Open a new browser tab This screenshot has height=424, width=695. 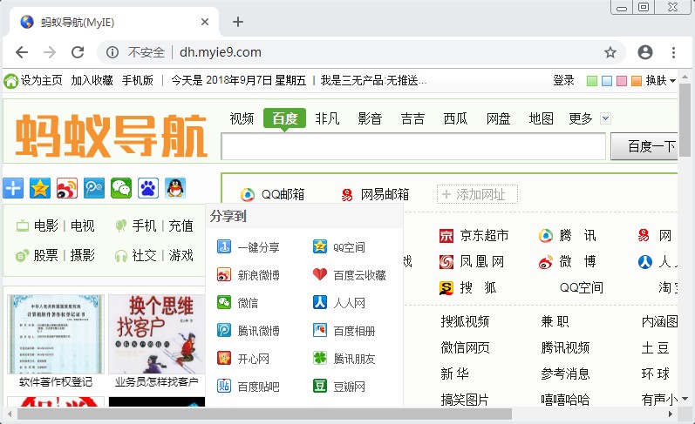(x=238, y=22)
